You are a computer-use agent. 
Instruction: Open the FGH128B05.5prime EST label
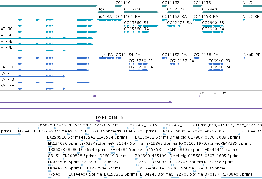coord(185,150)
